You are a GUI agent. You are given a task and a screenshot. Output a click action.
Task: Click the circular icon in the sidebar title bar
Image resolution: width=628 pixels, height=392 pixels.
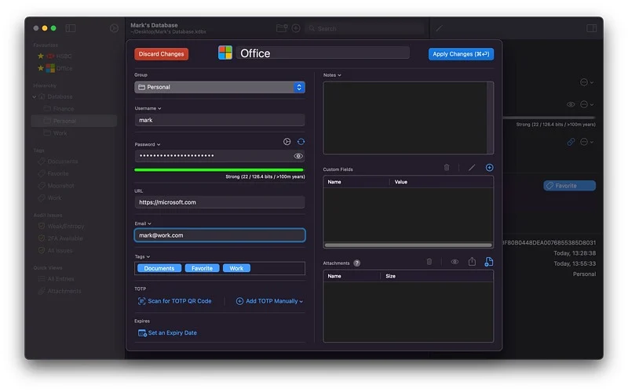[114, 28]
